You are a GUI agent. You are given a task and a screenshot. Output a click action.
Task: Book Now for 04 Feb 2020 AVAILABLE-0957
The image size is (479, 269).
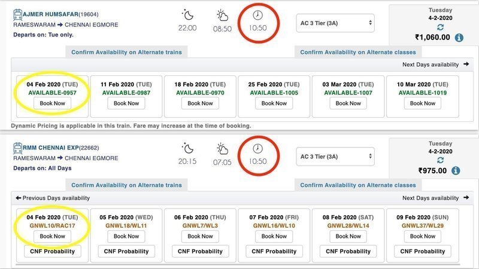(x=52, y=103)
